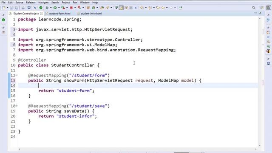Click the red Stop square icon
Screen dimensions: 272x153
coord(71,8)
